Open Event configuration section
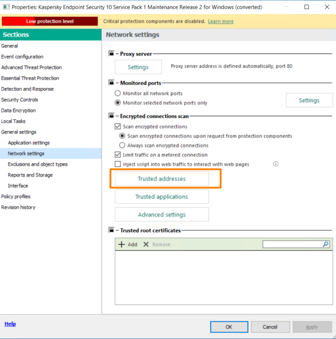 click(x=22, y=56)
